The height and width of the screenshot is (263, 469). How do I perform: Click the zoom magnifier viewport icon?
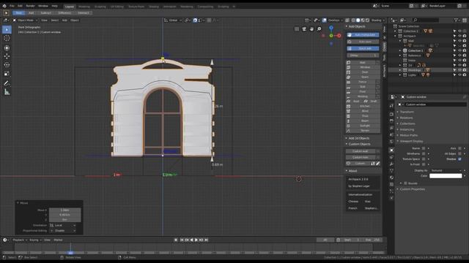[320, 29]
